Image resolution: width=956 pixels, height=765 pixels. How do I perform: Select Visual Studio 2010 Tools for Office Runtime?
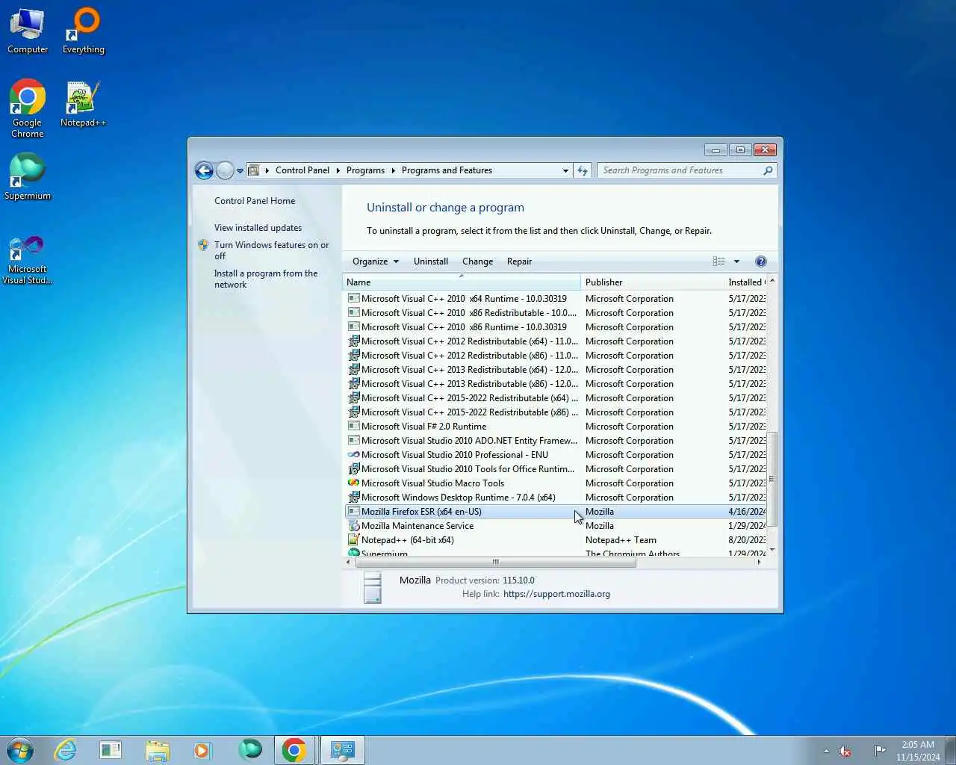pos(556,469)
